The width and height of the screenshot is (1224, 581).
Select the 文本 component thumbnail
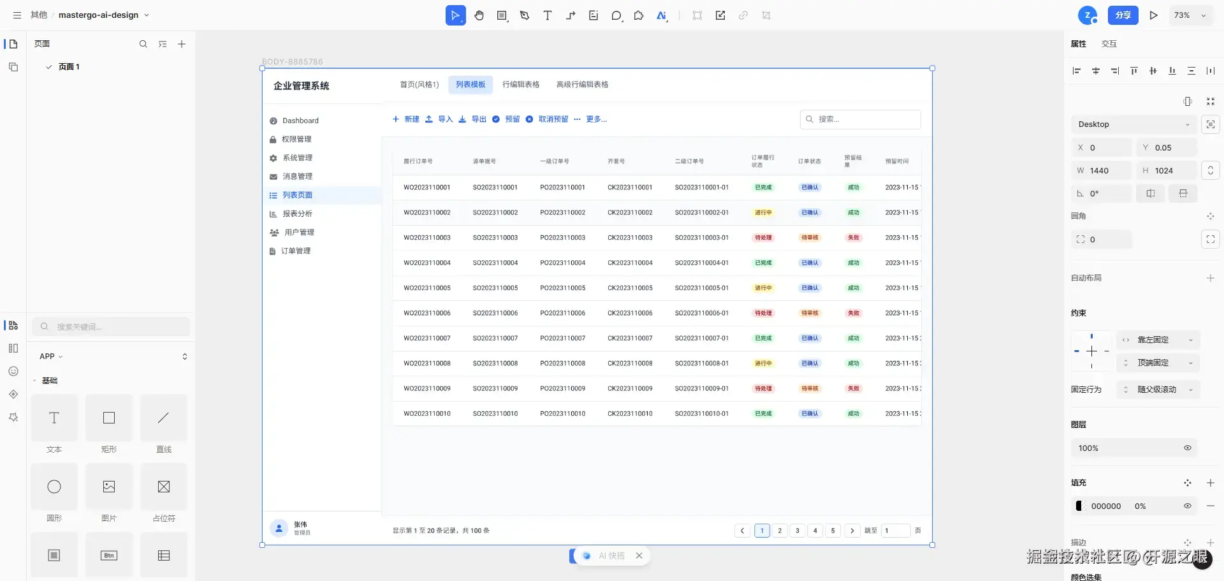(54, 418)
